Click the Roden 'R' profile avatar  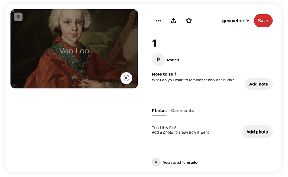coord(158,60)
